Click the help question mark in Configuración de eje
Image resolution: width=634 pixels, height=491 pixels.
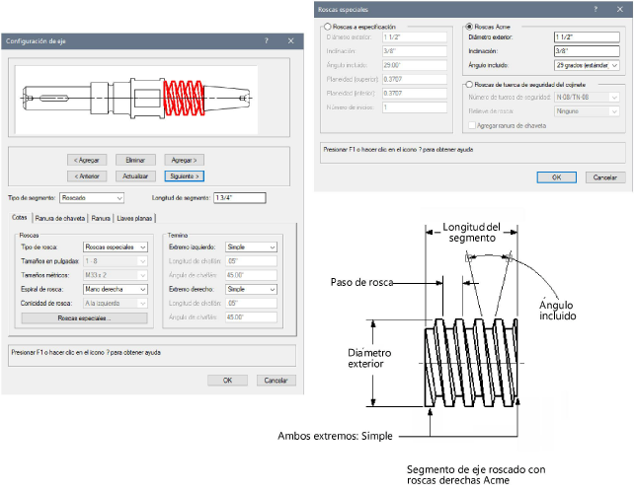click(266, 41)
